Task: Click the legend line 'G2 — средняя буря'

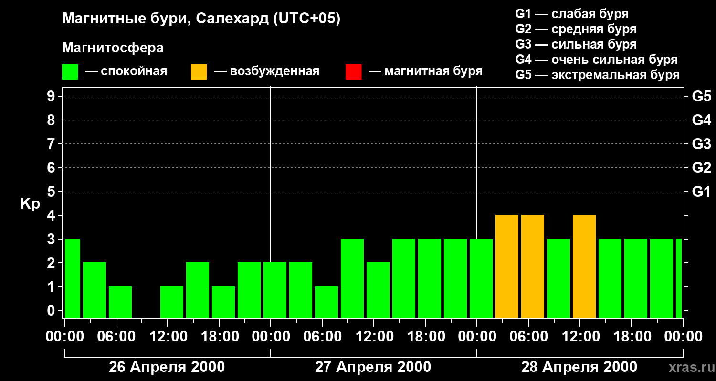Action: 576,29
